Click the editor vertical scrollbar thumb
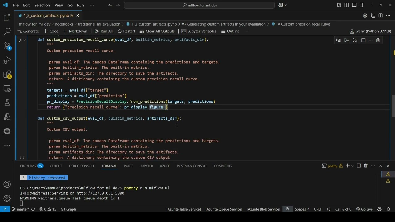The image size is (395, 222). point(393,106)
